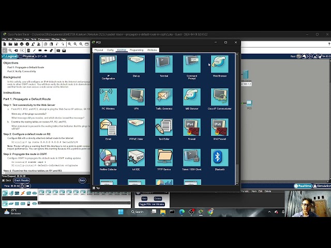Open the IPv4 Firewall app
The image size is (331, 248).
tap(192, 127)
